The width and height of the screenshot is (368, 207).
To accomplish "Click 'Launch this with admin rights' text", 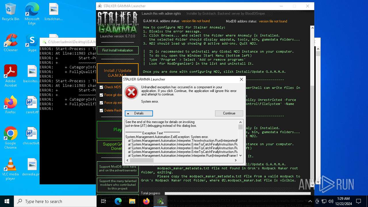I will click(x=161, y=14).
